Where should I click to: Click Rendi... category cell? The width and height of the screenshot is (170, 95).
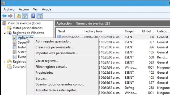[x=162, y=57]
